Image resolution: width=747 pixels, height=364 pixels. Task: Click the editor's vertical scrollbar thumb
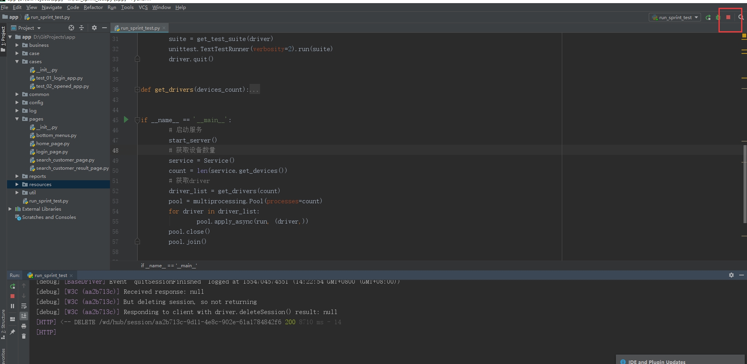745,183
